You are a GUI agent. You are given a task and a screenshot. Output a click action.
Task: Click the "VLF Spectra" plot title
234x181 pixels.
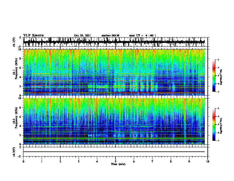[x=33, y=35]
